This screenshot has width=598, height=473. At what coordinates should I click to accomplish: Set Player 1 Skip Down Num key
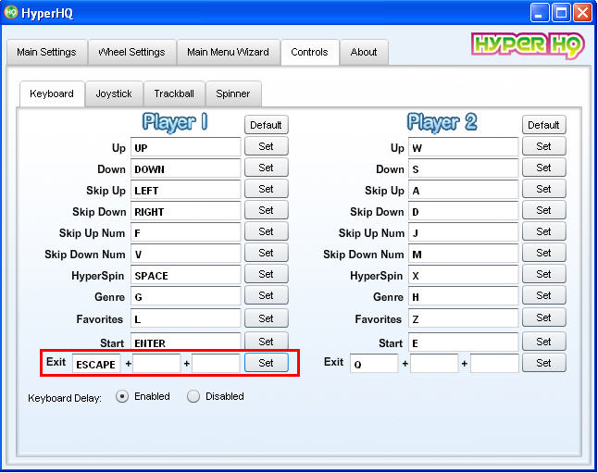tap(266, 253)
